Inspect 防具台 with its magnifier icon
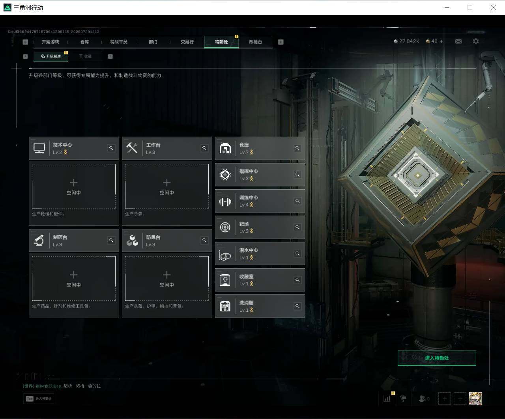Image resolution: width=505 pixels, height=419 pixels. [x=204, y=240]
